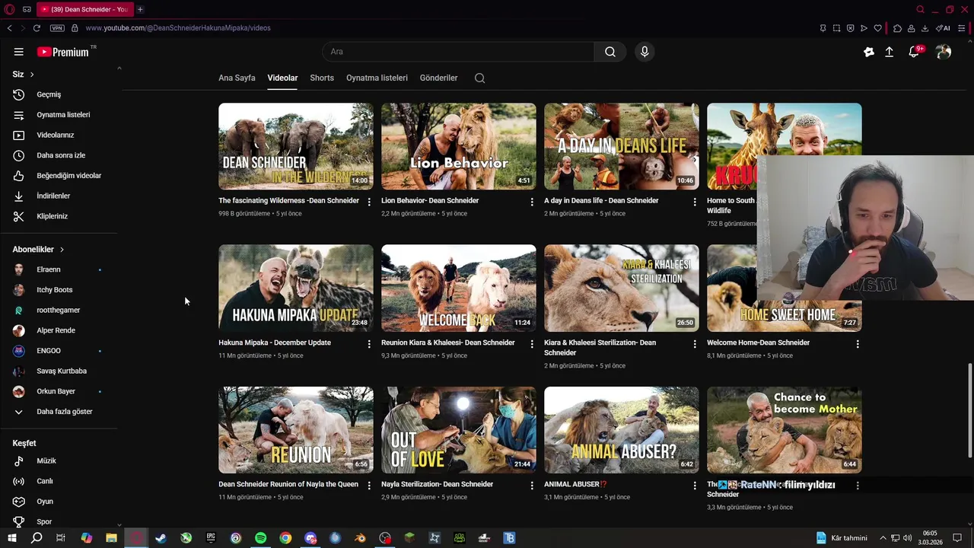This screenshot has width=974, height=548.
Task: Open Steam from the taskbar
Action: 161,538
